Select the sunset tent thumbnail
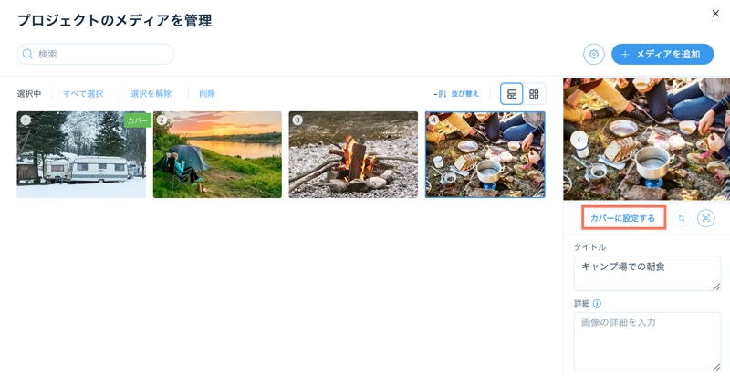Viewport: 730px width, 376px height. coord(217,154)
